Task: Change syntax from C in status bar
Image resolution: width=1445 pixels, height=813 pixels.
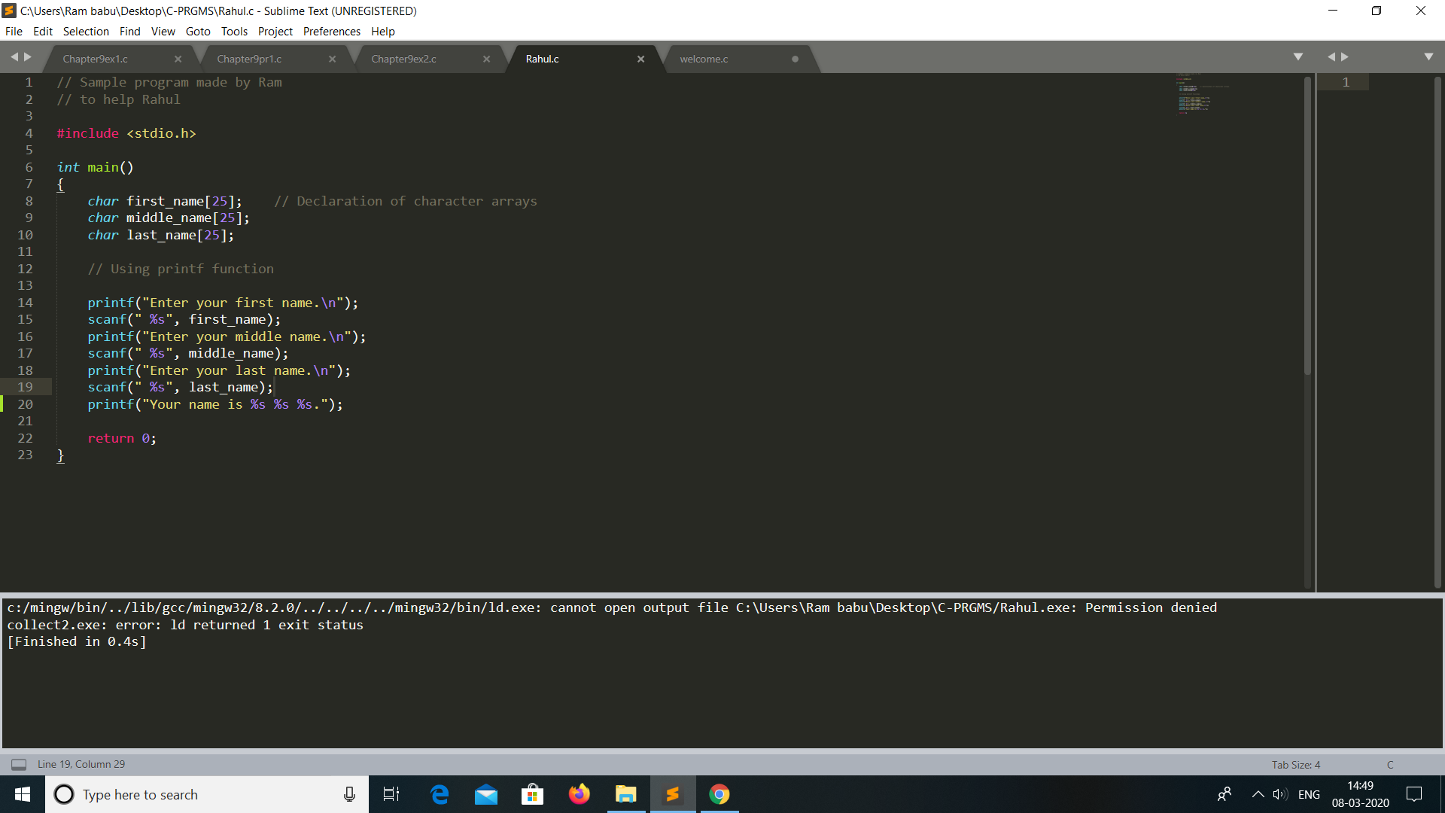Action: click(x=1390, y=764)
